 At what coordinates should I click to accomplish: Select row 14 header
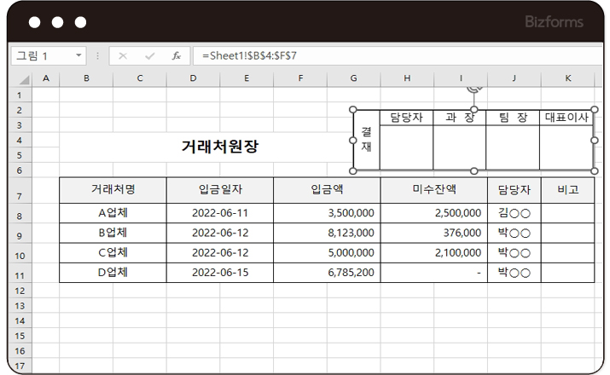click(x=20, y=321)
